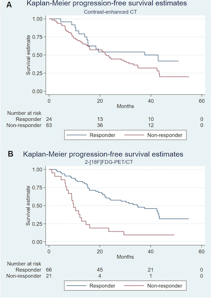Image resolution: width=211 pixels, height=298 pixels.
Task: Click the panel A label letter
Action: [x=9, y=5]
